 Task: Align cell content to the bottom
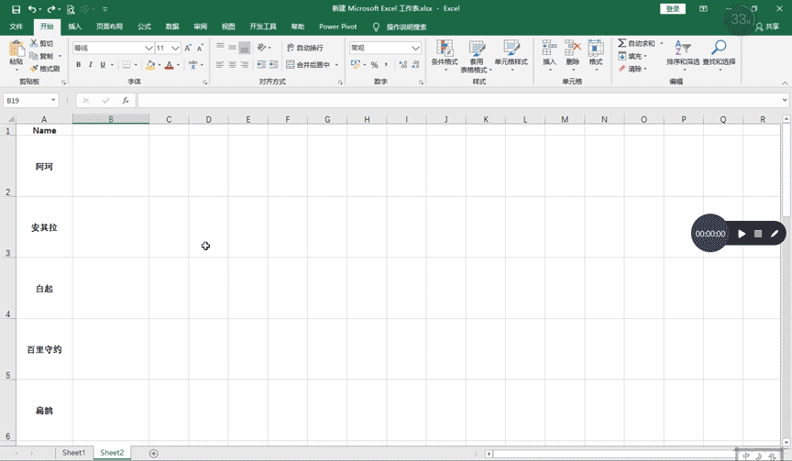pos(245,48)
